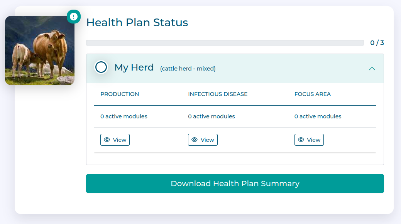Viewport: 401px width, 224px height.
Task: Click Infectious Disease's 0 active modules text
Action: point(211,116)
